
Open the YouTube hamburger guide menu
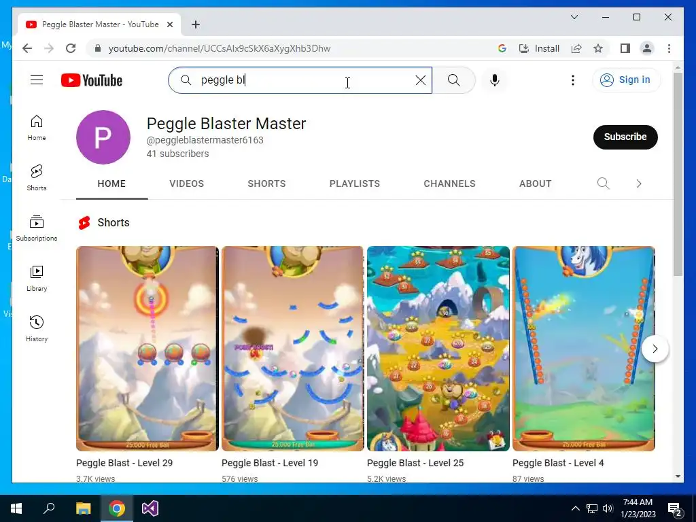click(x=37, y=80)
